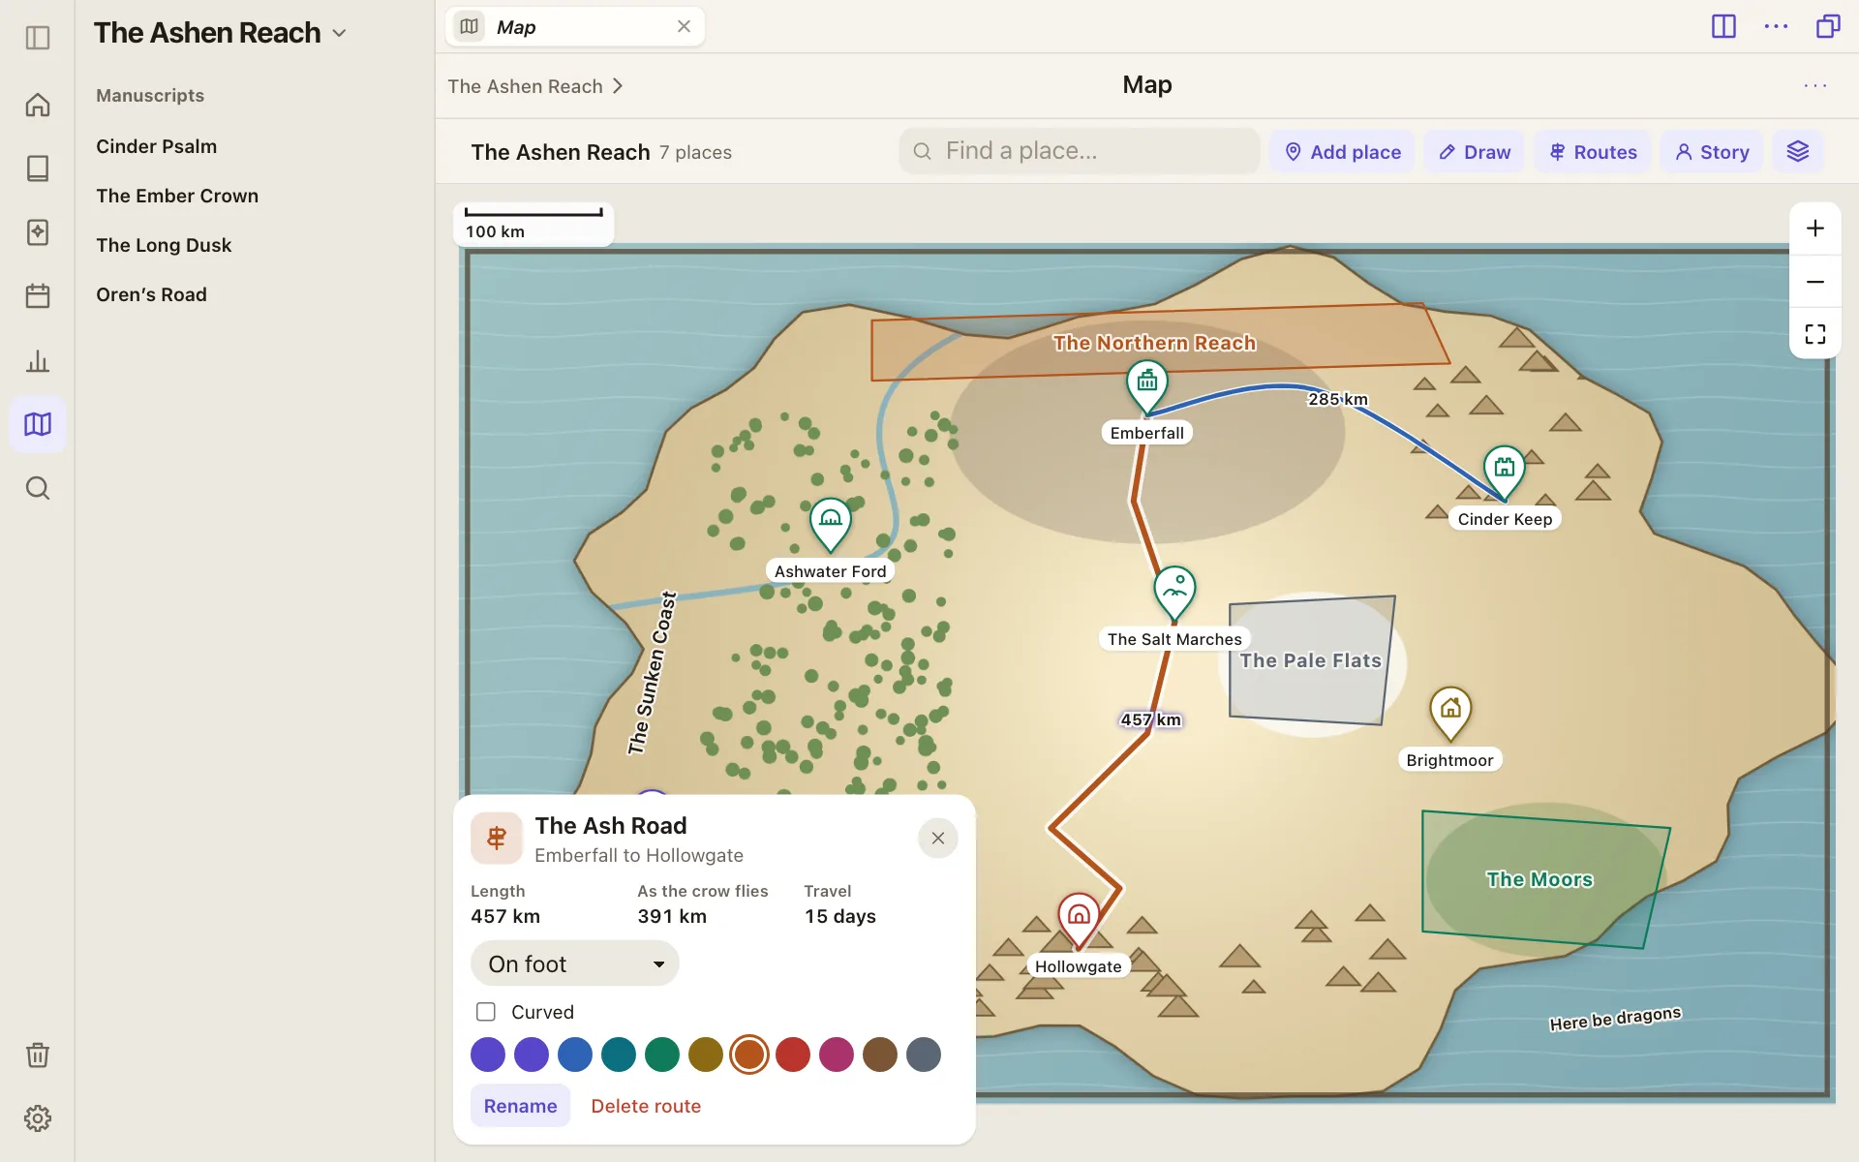Open the sparkle notes icon in sidebar
The image size is (1859, 1162).
pos(38,232)
